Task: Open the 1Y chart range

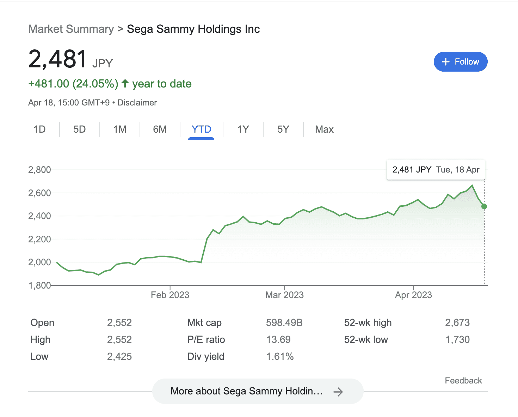Action: (243, 129)
